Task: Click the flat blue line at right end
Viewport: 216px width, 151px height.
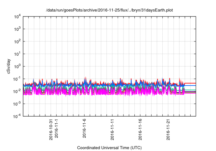Action: pyautogui.click(x=191, y=86)
